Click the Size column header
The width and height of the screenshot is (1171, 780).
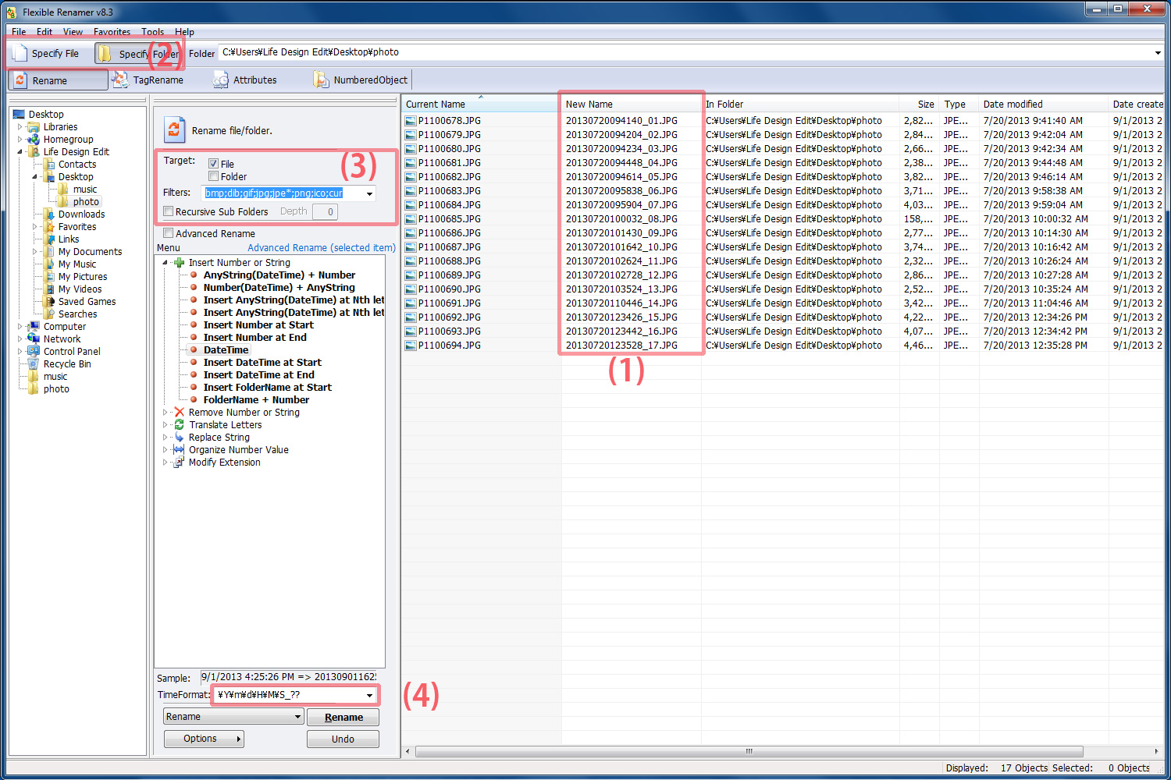point(918,104)
